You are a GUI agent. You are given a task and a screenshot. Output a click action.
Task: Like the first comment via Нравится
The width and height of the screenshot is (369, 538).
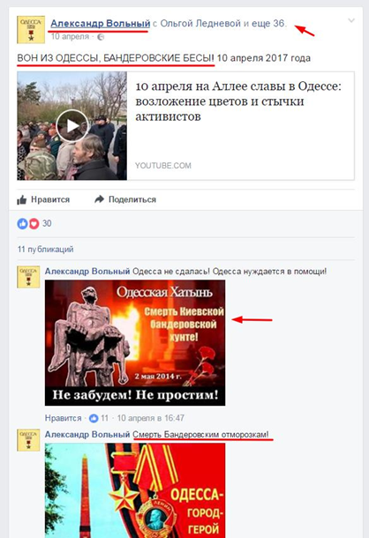coord(63,418)
